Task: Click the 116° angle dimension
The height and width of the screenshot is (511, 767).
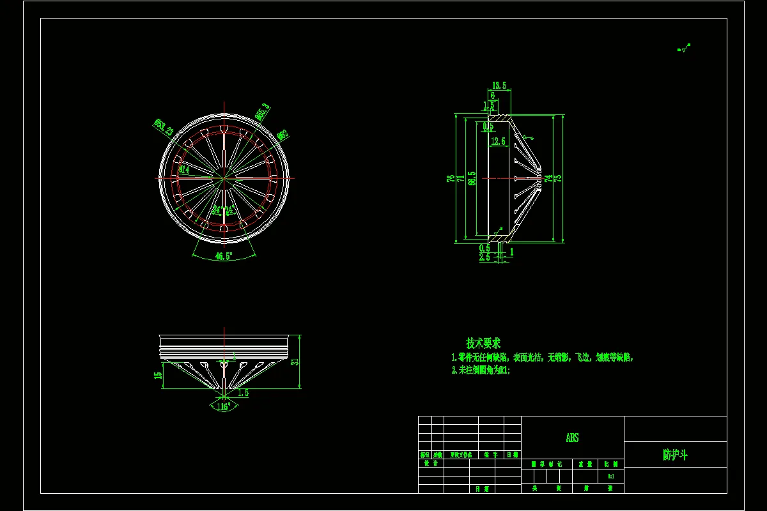Action: [223, 406]
